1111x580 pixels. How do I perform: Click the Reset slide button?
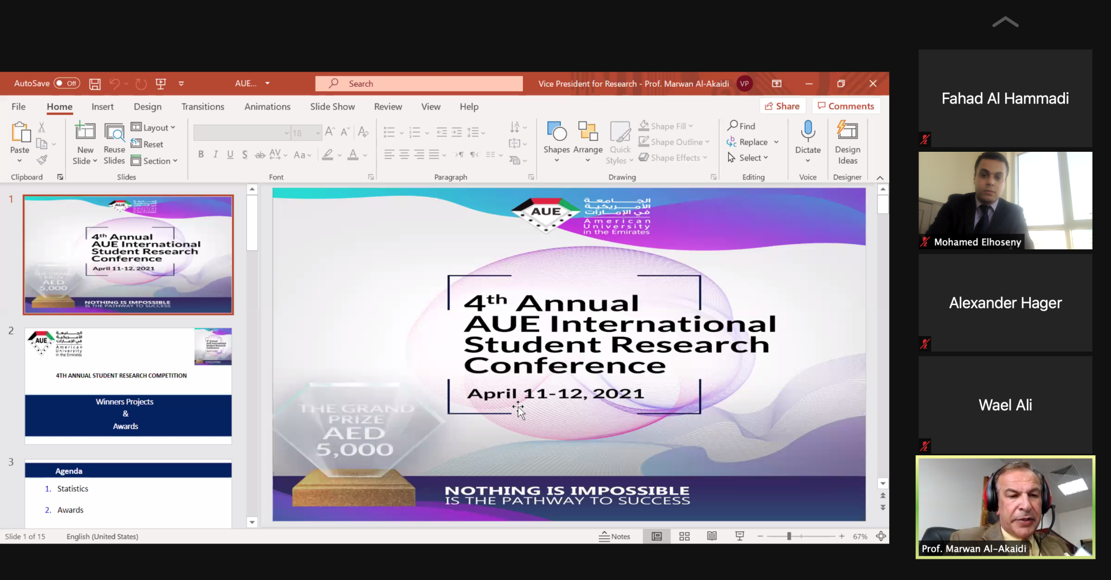click(x=147, y=144)
